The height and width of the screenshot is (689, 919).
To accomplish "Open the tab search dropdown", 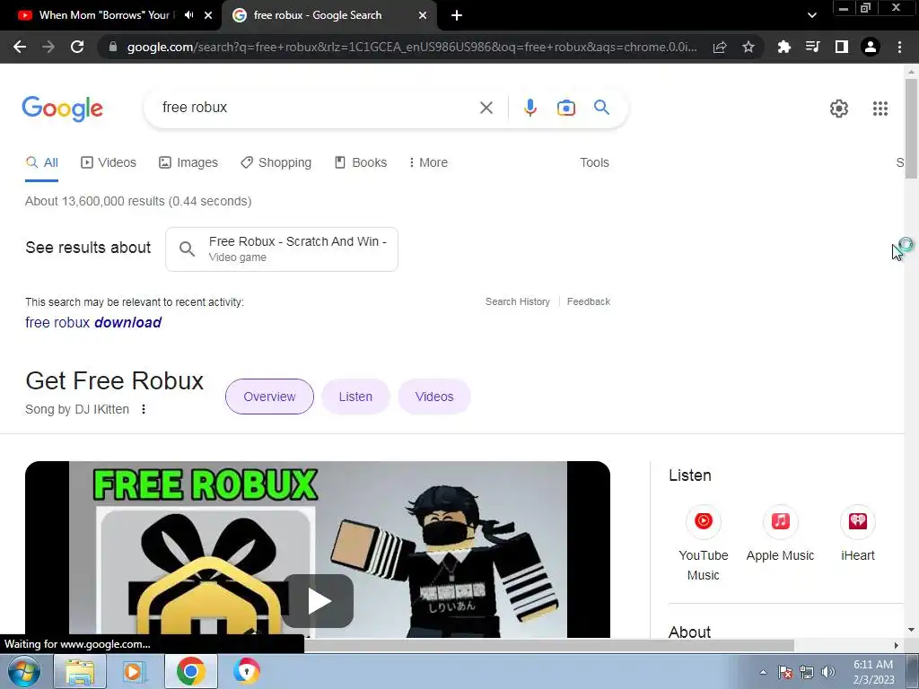I will coord(811,15).
